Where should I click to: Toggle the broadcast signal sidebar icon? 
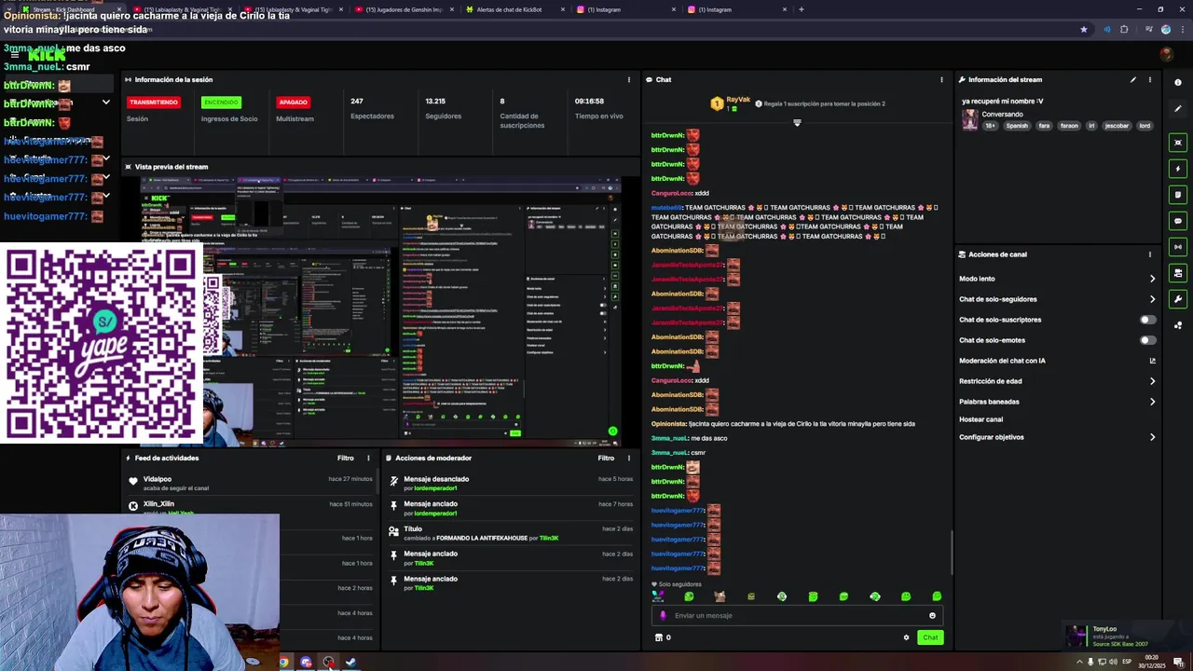coord(1178,247)
